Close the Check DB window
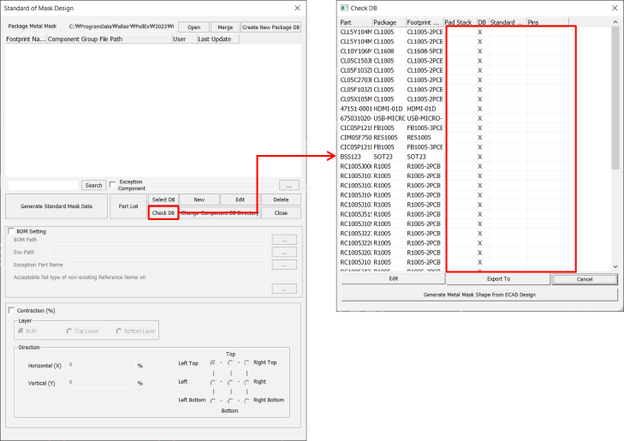 click(x=611, y=8)
